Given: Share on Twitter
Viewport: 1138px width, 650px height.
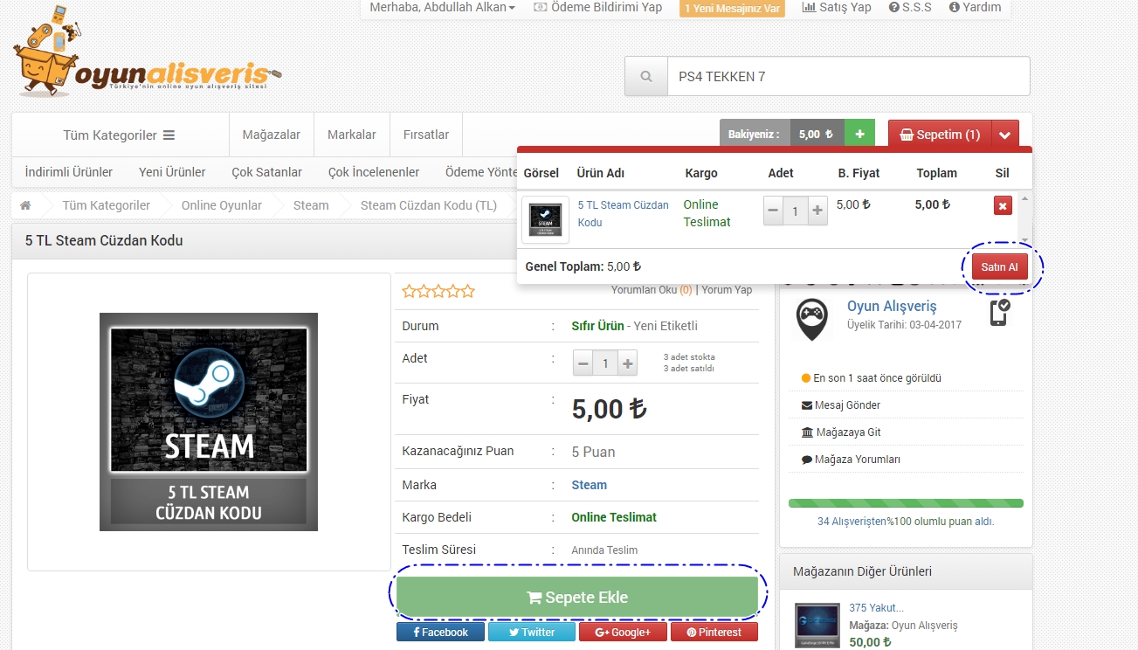Looking at the screenshot, I should pos(531,632).
